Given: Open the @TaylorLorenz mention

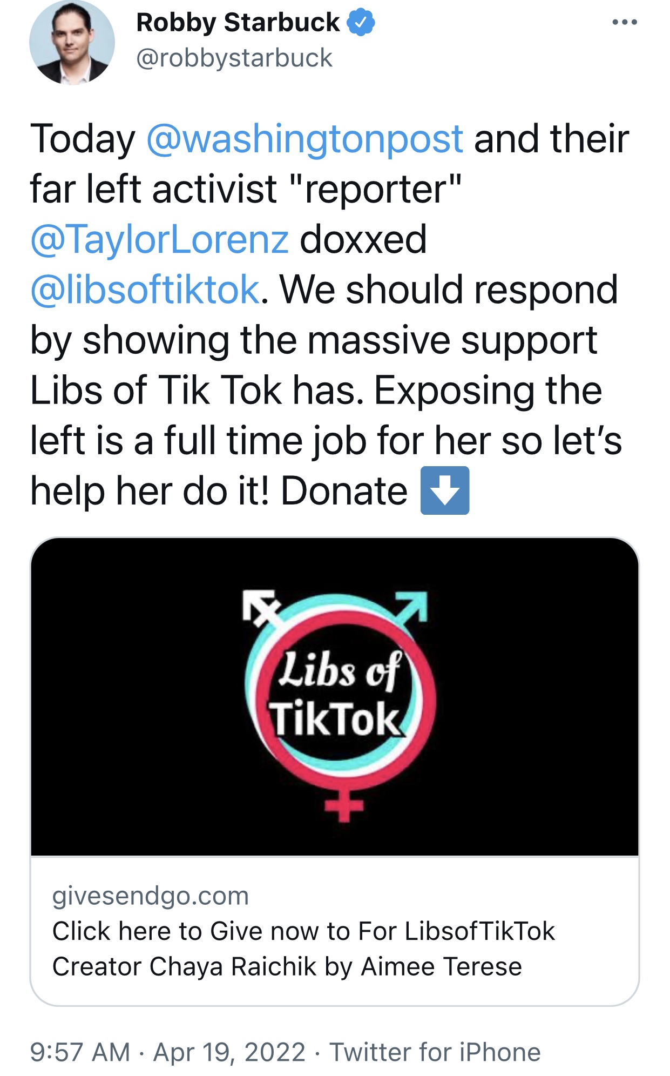Looking at the screenshot, I should (159, 239).
